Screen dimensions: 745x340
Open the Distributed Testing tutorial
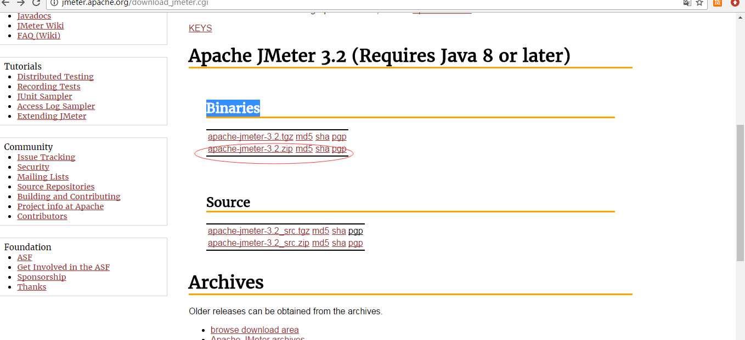[55, 77]
